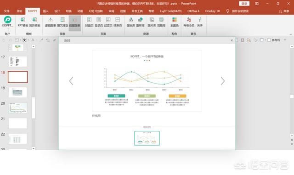This screenshot has height=175, width=294.
Task: Collapse the ribbon with the chevron
Action: [291, 34]
